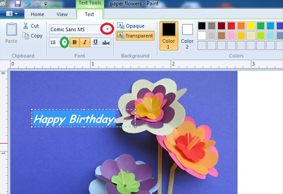The image size is (283, 194).
Task: Select the Text ribbon tab
Action: tap(89, 14)
